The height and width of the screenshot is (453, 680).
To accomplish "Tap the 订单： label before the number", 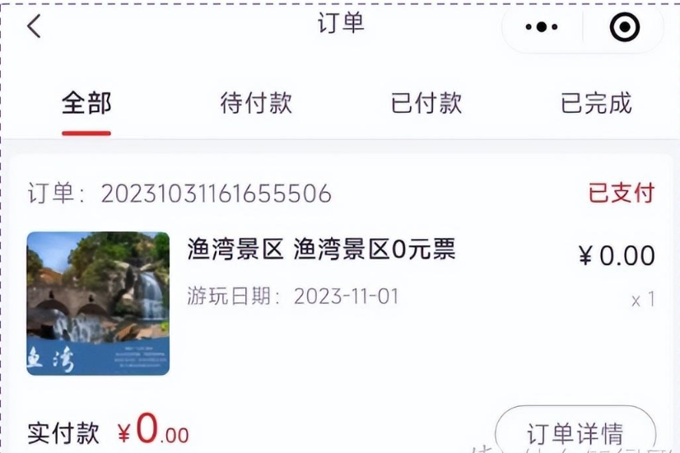I will point(57,193).
